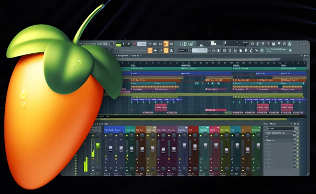Click the speech bubble icon

[284, 44]
